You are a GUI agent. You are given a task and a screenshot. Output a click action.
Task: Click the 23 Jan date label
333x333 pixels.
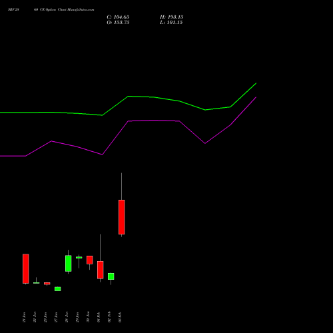tap(45, 317)
